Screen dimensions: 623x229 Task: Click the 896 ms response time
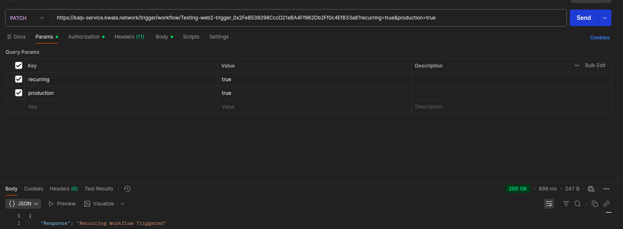click(x=547, y=189)
